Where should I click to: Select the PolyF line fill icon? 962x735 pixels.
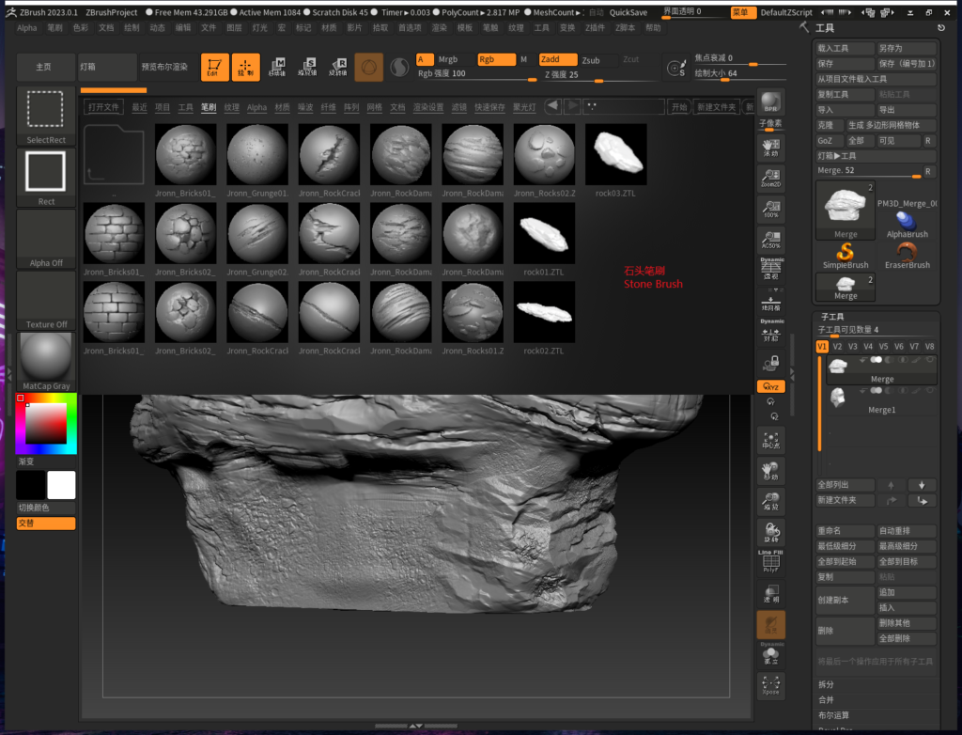770,561
